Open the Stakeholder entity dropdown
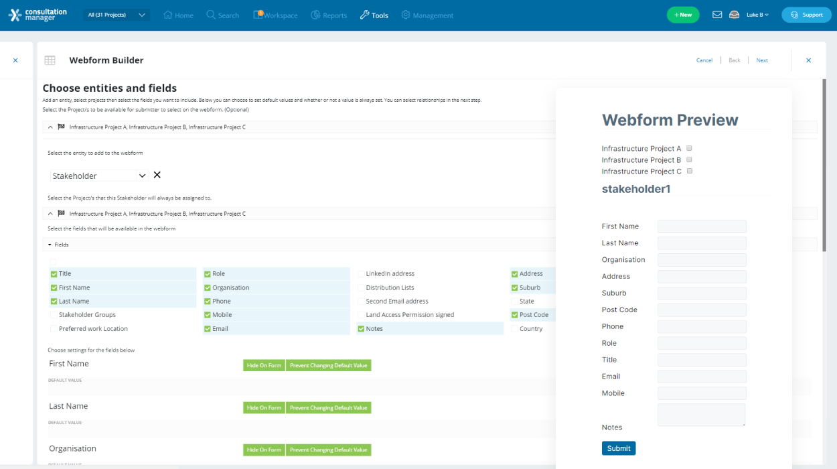Image resolution: width=837 pixels, height=469 pixels. click(99, 176)
